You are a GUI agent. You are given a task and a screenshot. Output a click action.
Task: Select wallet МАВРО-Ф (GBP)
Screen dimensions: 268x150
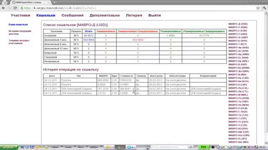[x=238, y=37]
